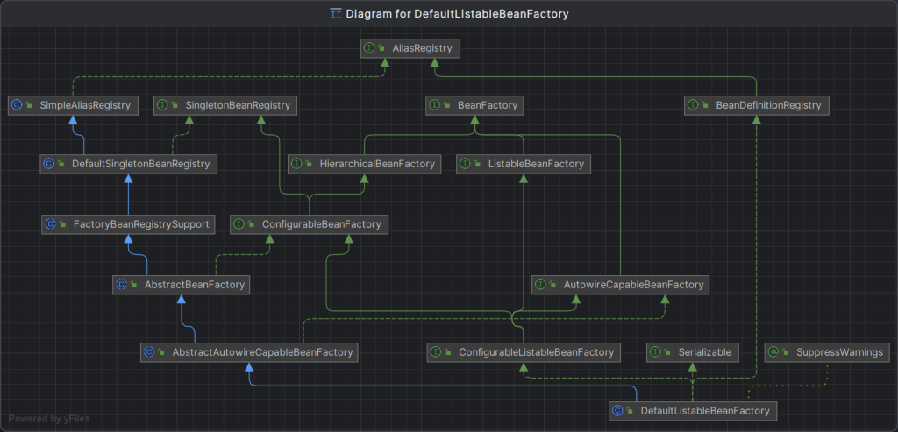Click the class icon on the FactoryBeanRegistrySupport node

tap(51, 224)
